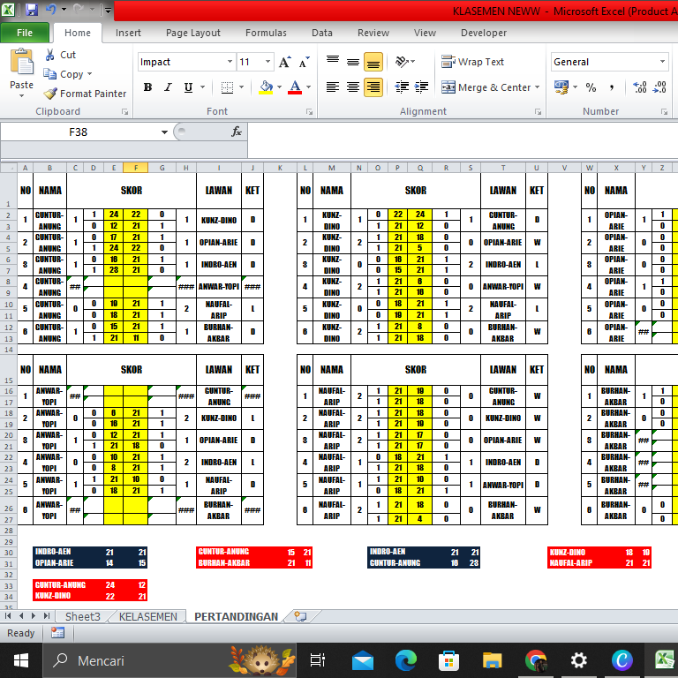Open Alignment dialog launcher
Viewport: 678px width, 678px height.
pos(538,112)
